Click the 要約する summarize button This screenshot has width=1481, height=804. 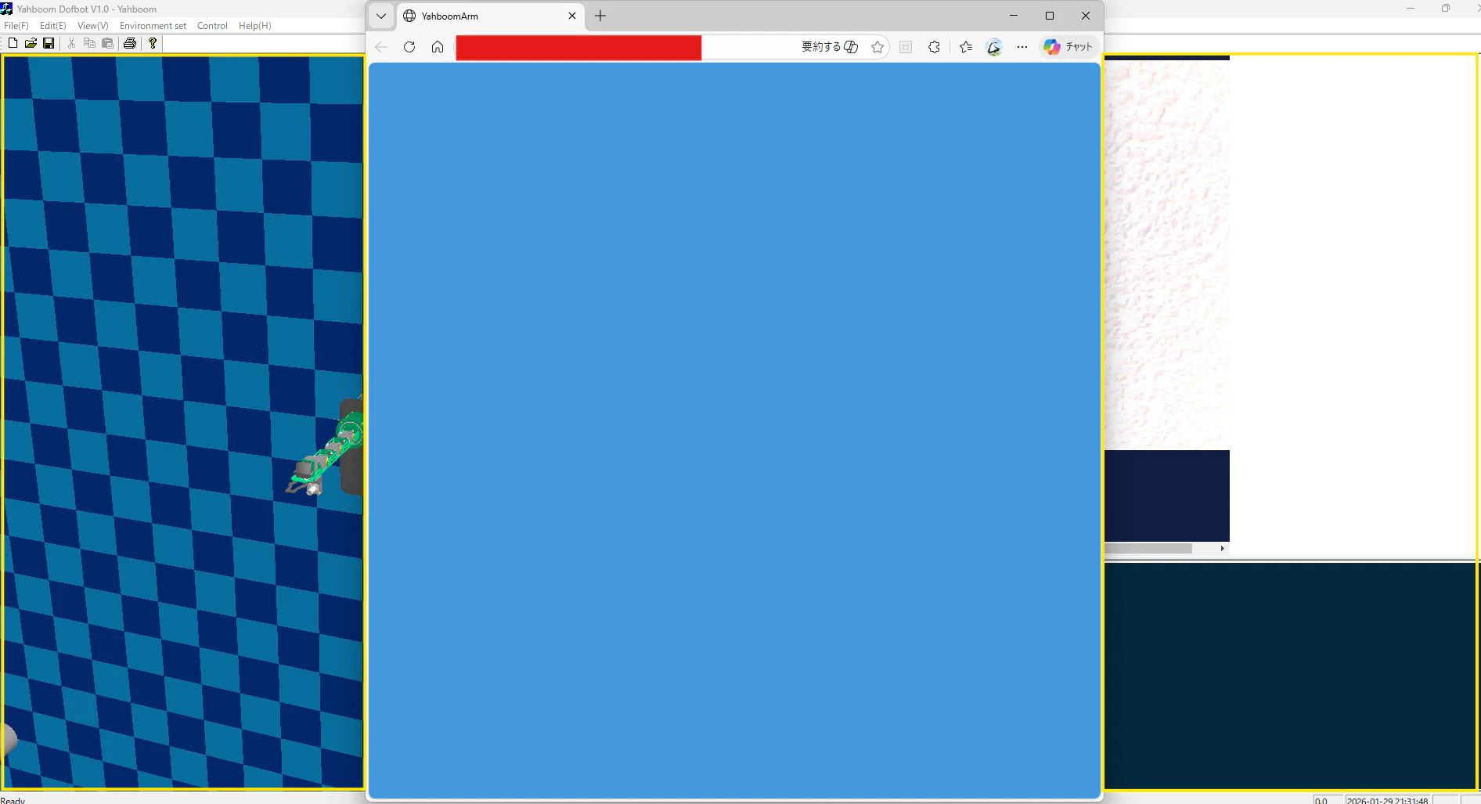830,47
